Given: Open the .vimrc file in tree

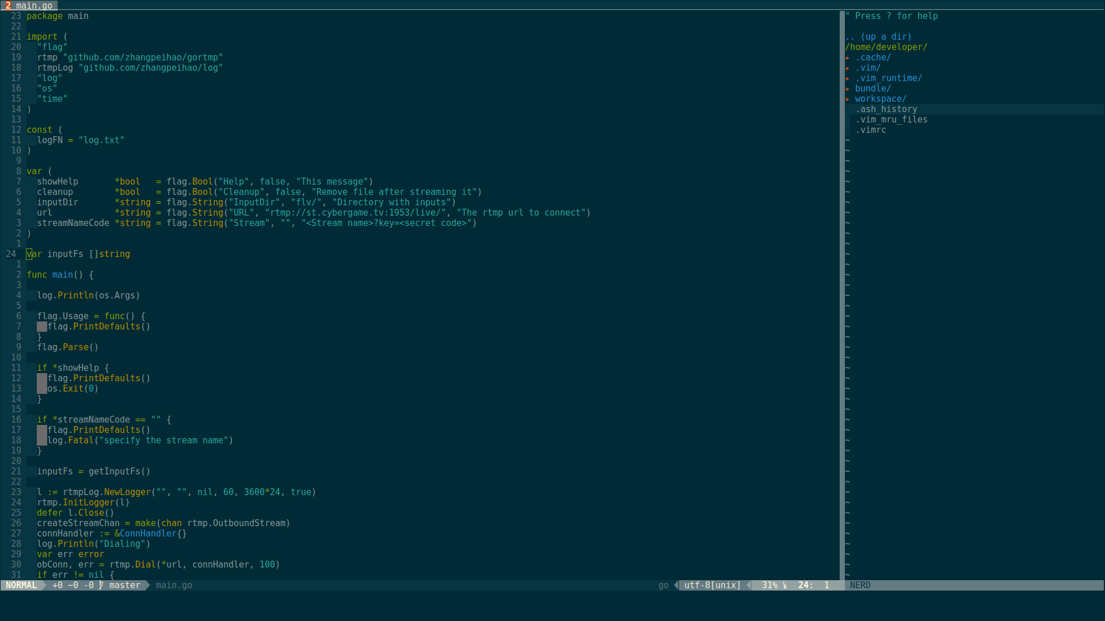Looking at the screenshot, I should 870,130.
